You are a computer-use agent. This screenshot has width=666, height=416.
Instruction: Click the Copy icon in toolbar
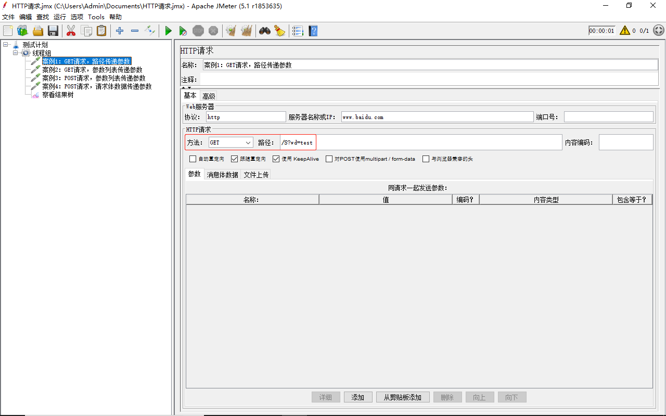[x=86, y=31]
